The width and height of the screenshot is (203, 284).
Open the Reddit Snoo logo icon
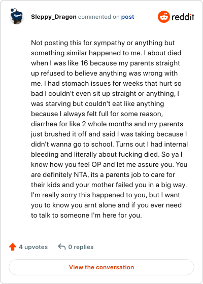pos(163,17)
